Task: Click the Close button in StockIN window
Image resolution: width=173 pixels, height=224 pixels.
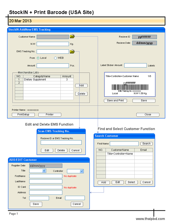Action: click(148, 115)
